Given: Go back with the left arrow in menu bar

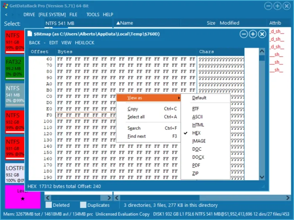Looking at the screenshot, I should click(x=6, y=15).
